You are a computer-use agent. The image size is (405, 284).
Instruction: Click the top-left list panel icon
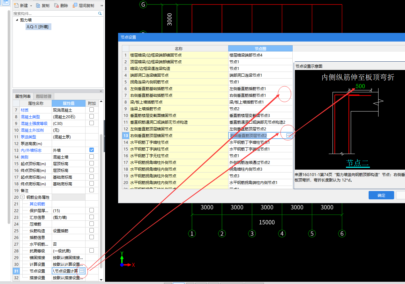[6, 2]
